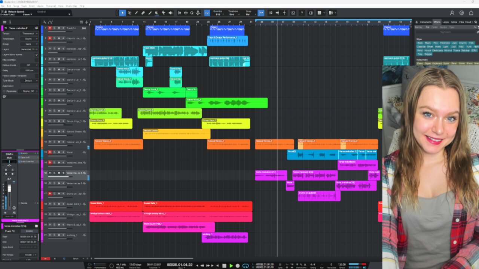Choose the Split tool
This screenshot has width=479, height=269.
tap(136, 13)
